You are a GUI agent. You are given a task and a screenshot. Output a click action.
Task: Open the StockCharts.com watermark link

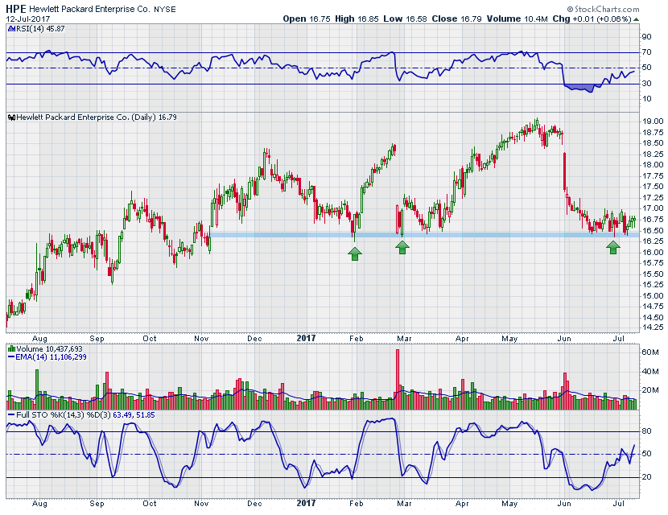(606, 9)
